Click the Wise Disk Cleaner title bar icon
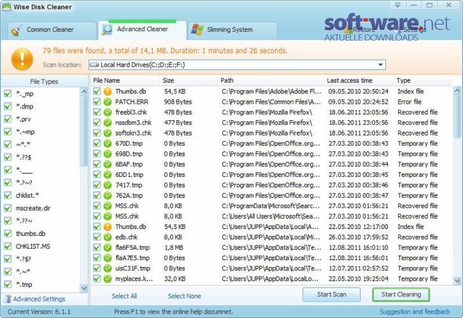Image resolution: width=463 pixels, height=318 pixels. (6, 7)
